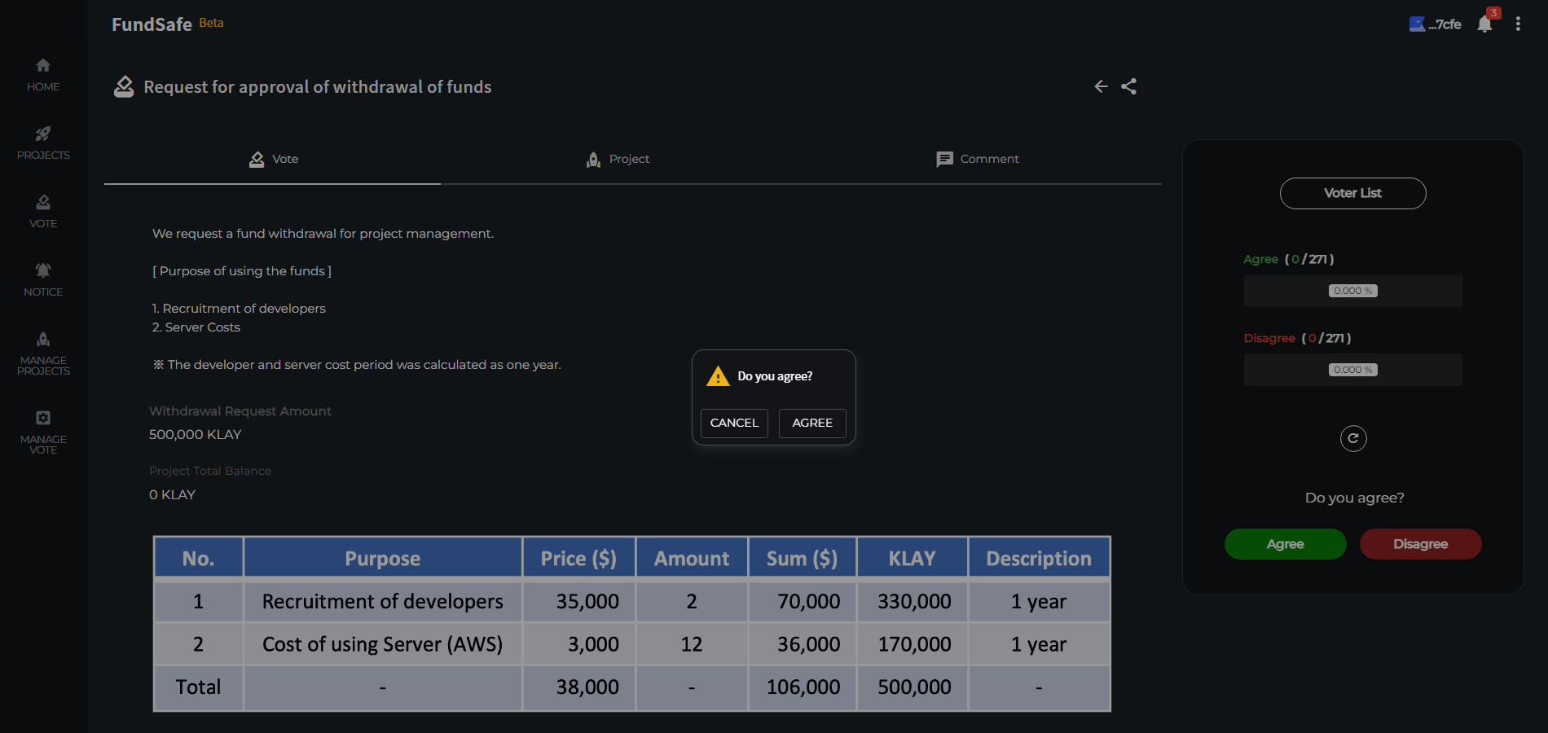Click the 'Do you agree?' text above vote buttons
Screen dimensions: 1548x733
tap(1354, 498)
